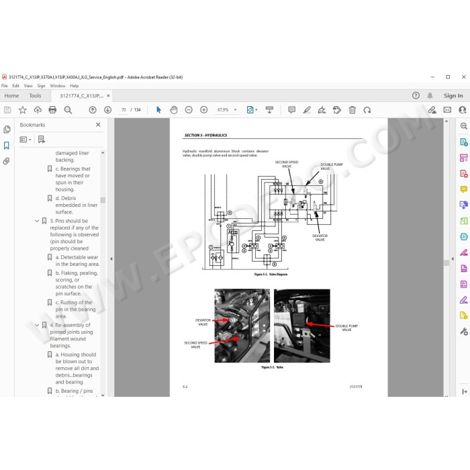Click the scrolling mode keyboard icon

(269, 110)
